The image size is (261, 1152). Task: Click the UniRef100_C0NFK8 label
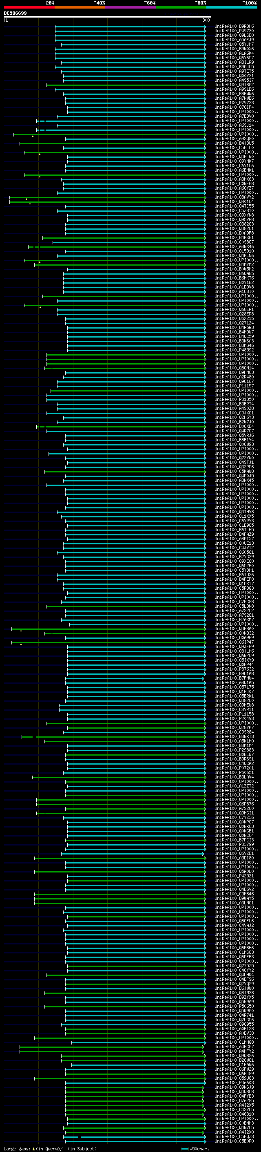[234, 184]
